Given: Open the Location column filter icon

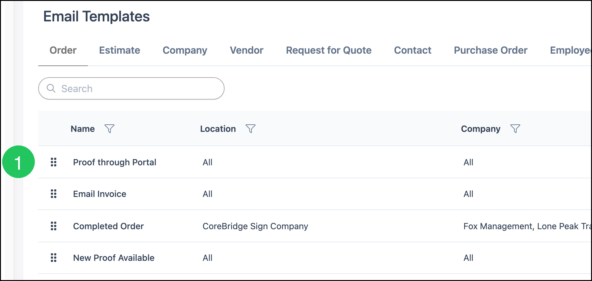Looking at the screenshot, I should click(x=250, y=129).
